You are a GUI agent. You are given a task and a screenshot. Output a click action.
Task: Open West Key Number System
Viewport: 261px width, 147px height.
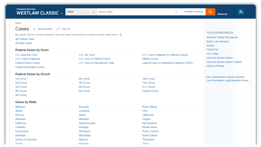coord(220,58)
